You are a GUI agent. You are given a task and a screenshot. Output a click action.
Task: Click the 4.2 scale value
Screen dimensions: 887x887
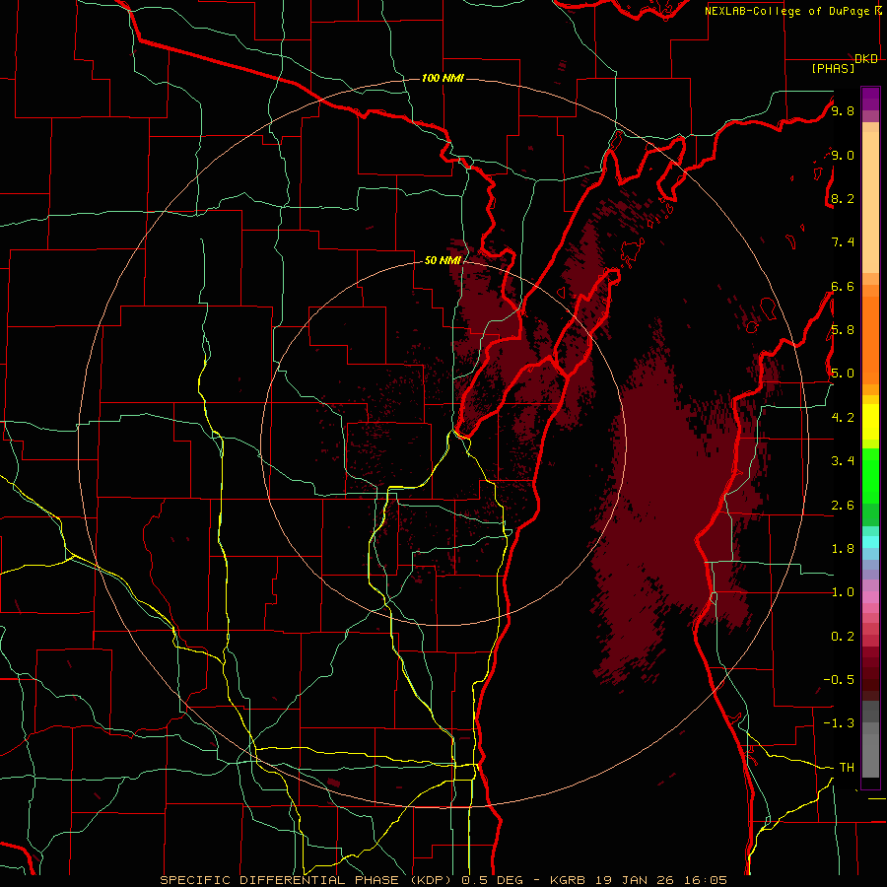(843, 418)
